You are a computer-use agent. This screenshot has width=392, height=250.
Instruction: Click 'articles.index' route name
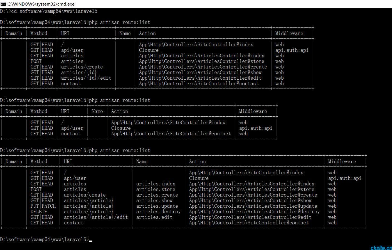tap(156, 184)
